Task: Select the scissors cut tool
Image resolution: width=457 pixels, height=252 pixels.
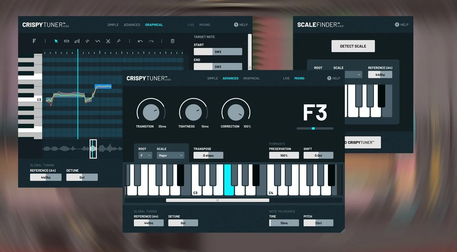Action: click(x=108, y=41)
